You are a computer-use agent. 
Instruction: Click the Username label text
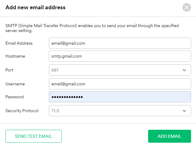(15, 84)
